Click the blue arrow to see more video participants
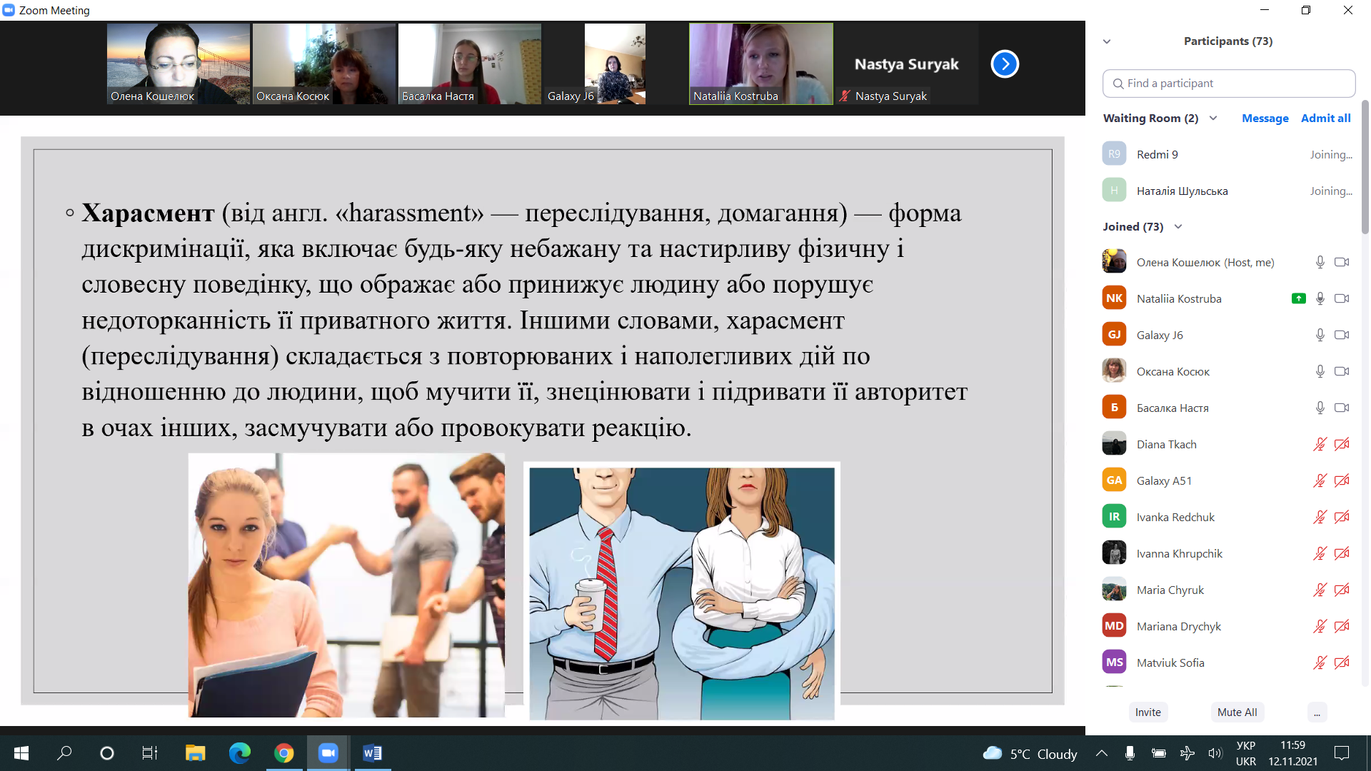 pos(1005,64)
